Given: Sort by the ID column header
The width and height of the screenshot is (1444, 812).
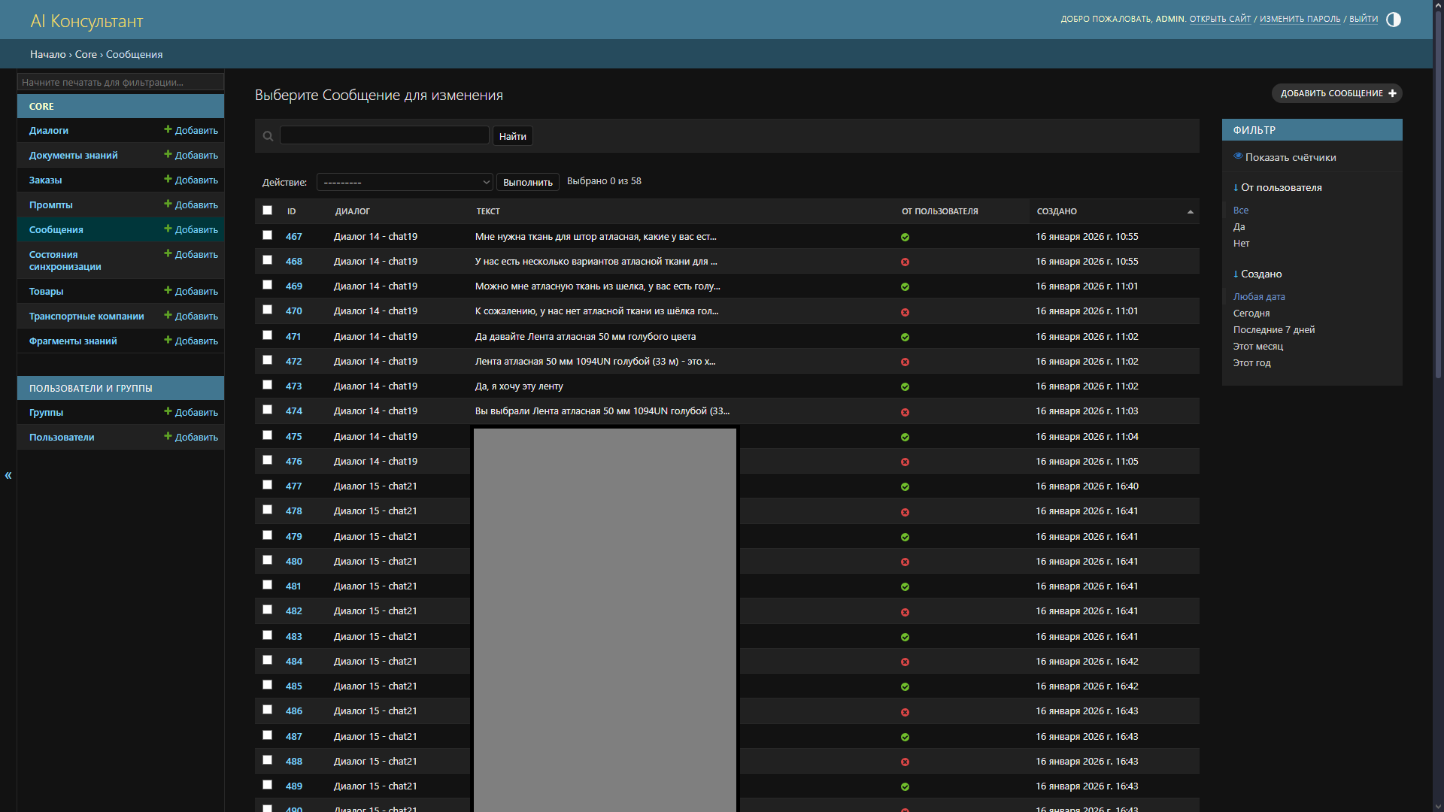Looking at the screenshot, I should point(292,212).
